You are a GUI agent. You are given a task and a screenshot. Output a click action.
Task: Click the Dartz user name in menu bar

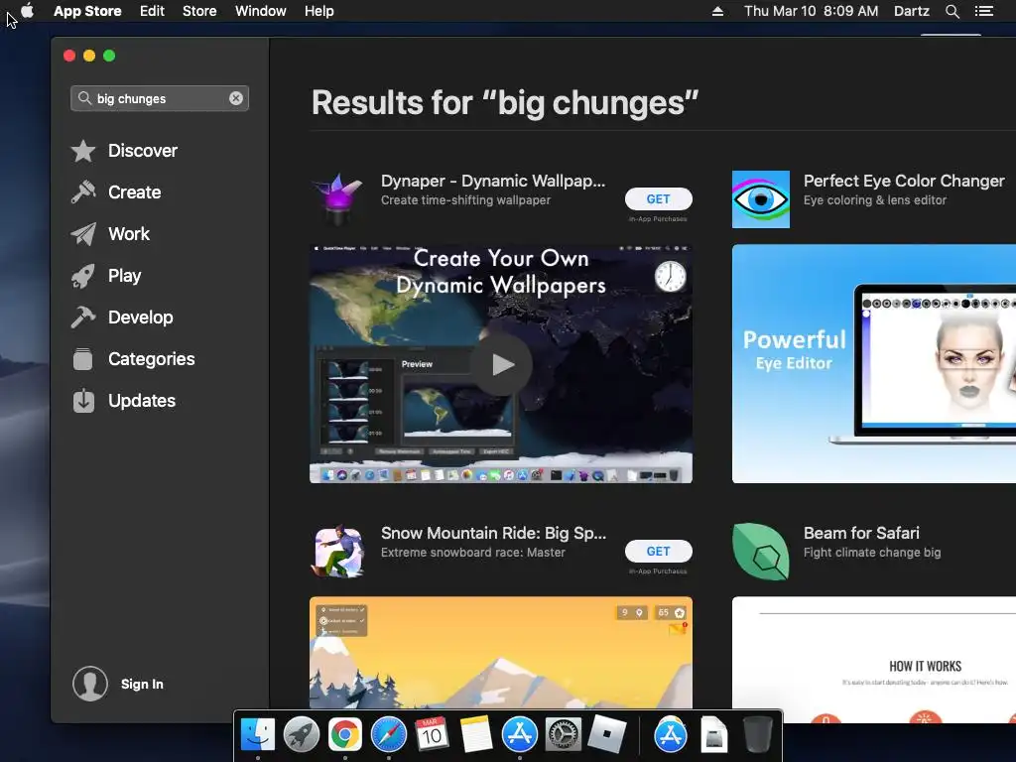(x=912, y=11)
